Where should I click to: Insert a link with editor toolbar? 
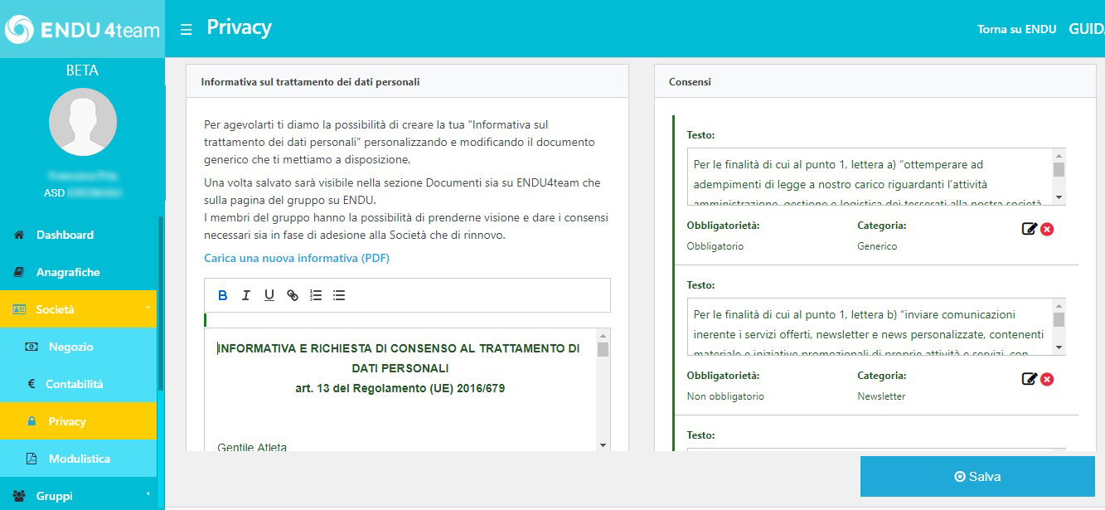click(x=292, y=295)
